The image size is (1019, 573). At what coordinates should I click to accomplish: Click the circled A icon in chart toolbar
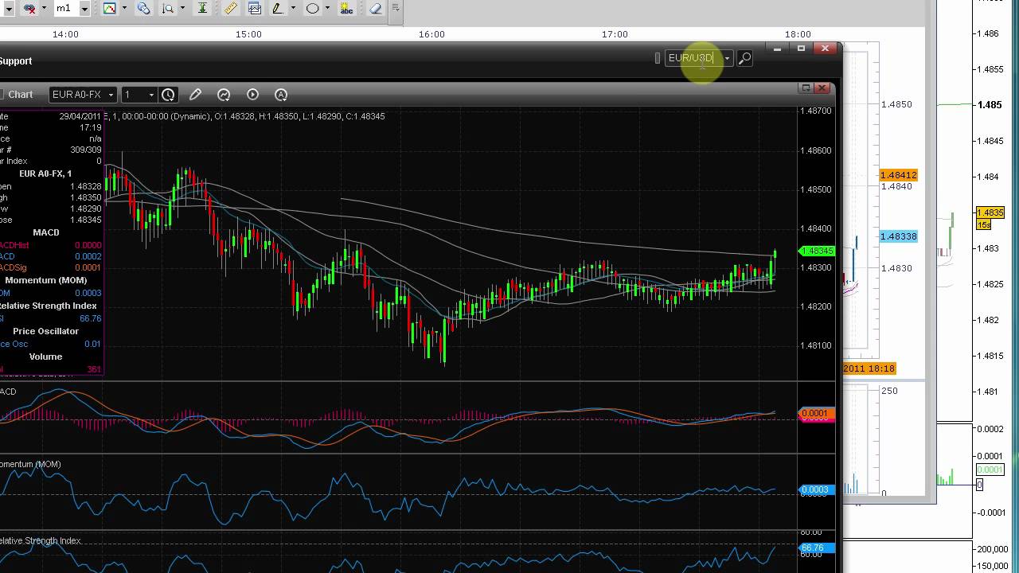[x=281, y=95]
